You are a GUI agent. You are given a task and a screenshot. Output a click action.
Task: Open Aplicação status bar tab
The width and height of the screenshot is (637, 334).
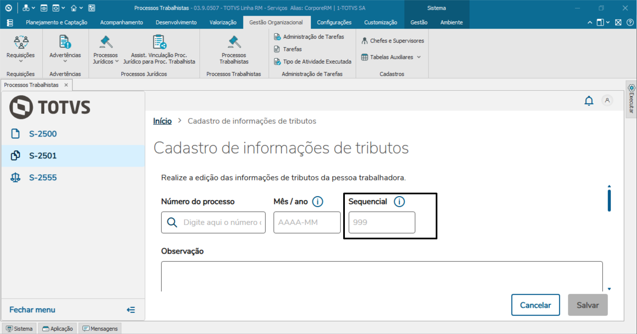58,329
